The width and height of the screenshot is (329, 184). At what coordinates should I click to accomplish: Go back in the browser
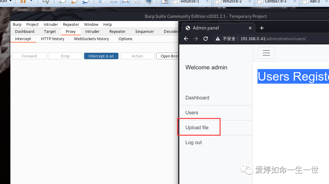[x=186, y=39]
